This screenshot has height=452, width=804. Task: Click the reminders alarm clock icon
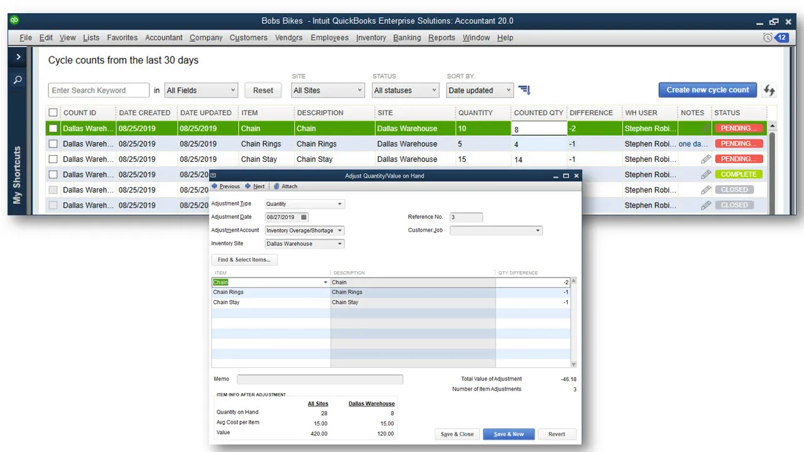click(767, 38)
